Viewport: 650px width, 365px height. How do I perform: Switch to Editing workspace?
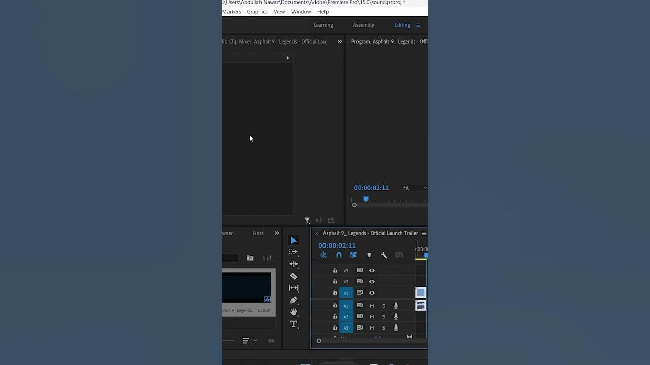402,25
